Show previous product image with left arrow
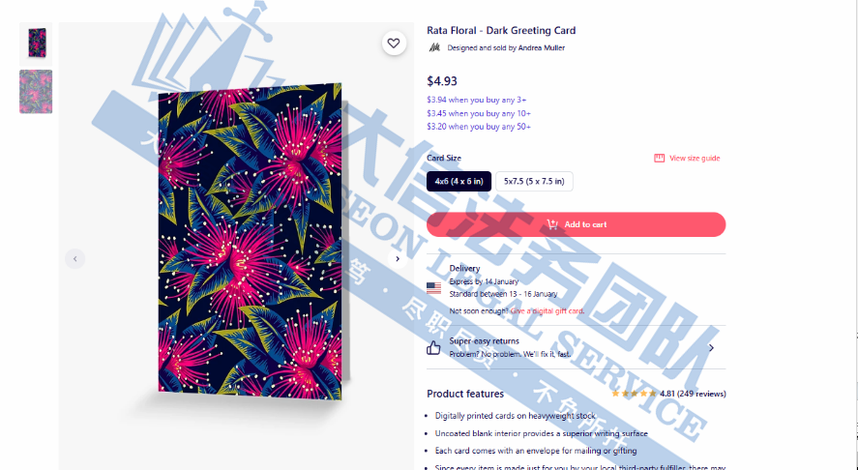The image size is (858, 470). [74, 259]
